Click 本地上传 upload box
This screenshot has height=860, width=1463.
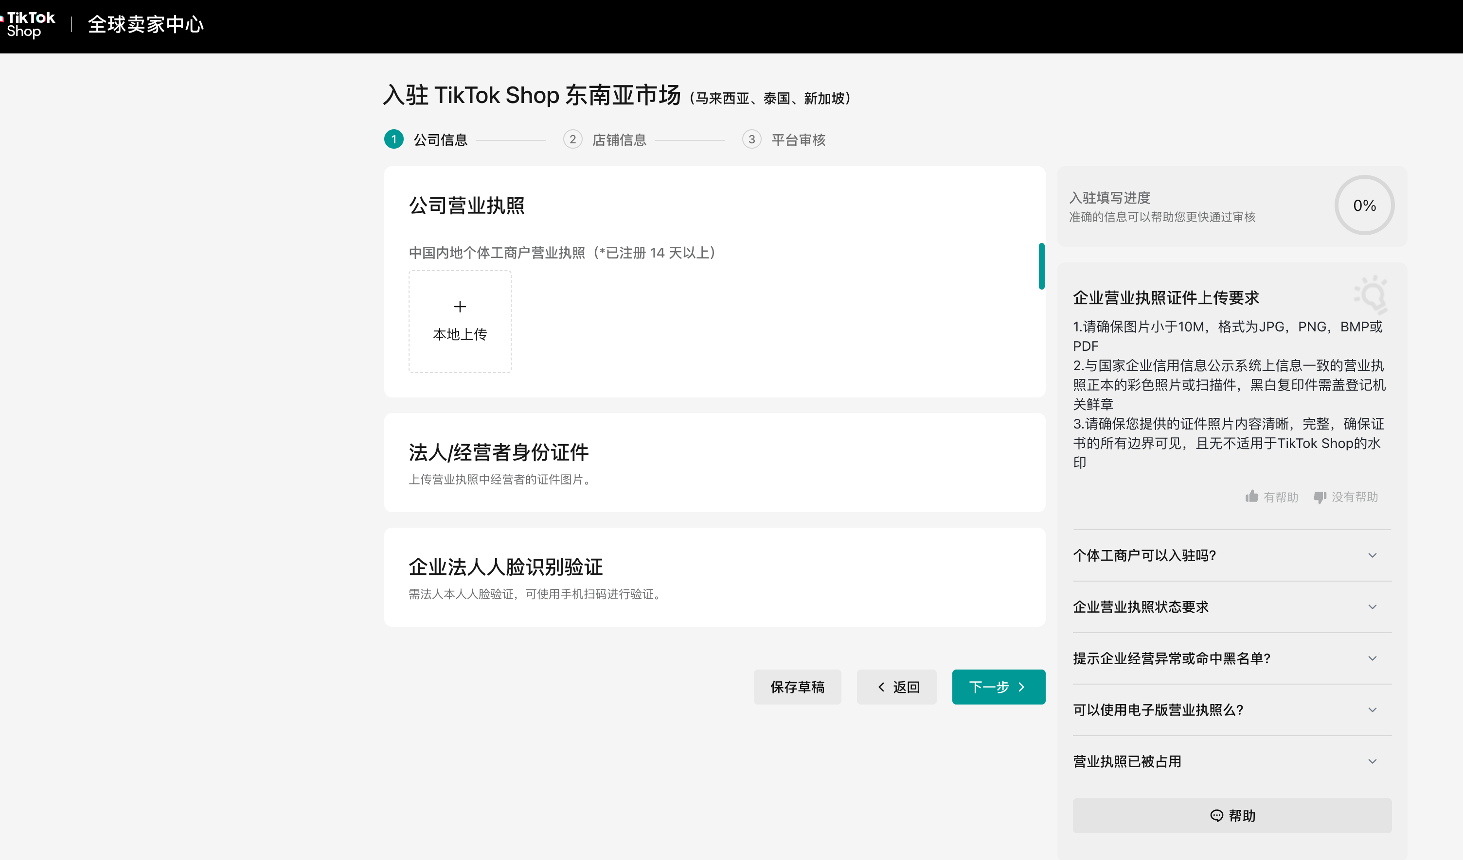click(460, 321)
